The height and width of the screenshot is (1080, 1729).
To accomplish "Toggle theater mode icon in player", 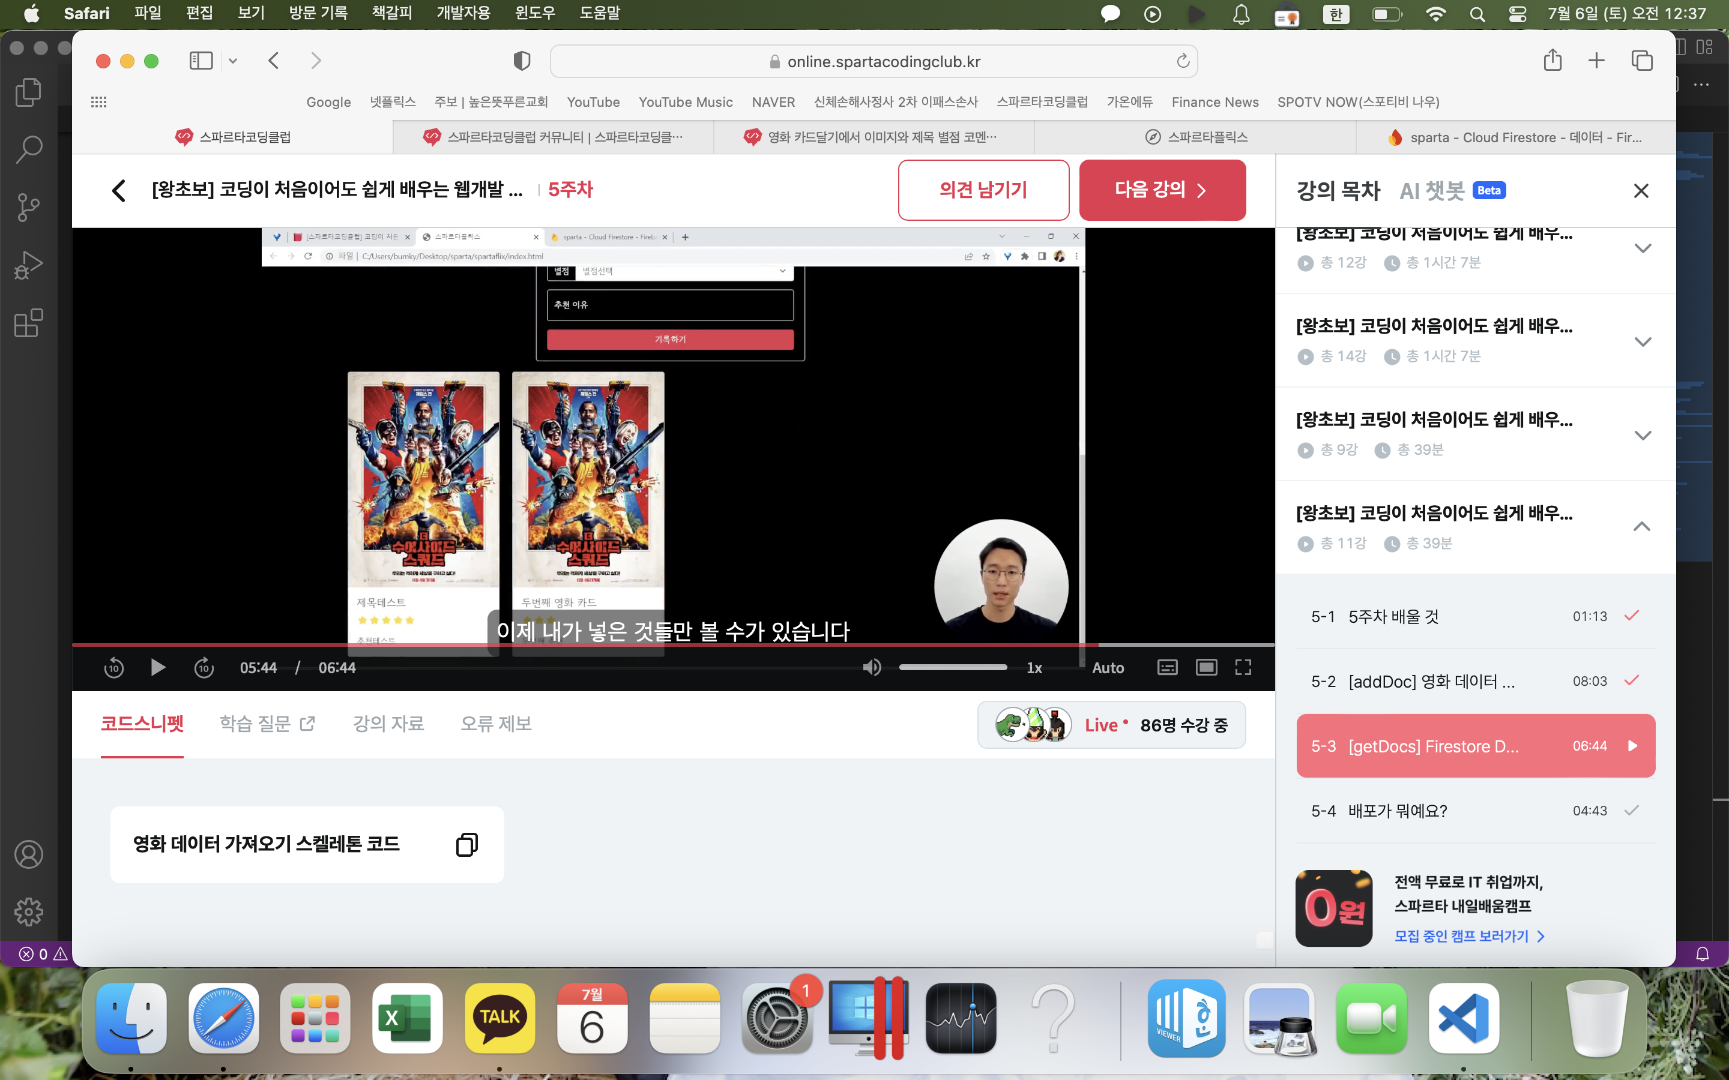I will 1207,667.
